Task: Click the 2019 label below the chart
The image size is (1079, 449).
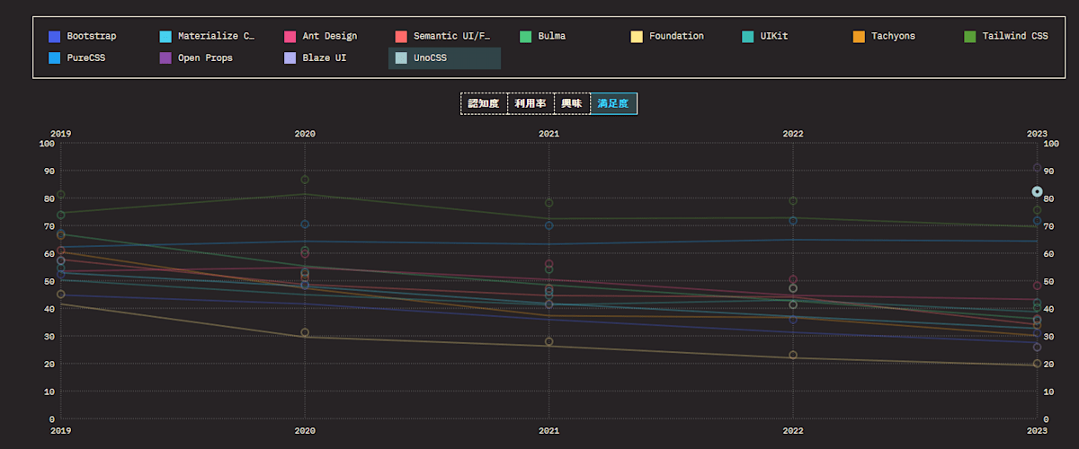Action: click(x=60, y=430)
